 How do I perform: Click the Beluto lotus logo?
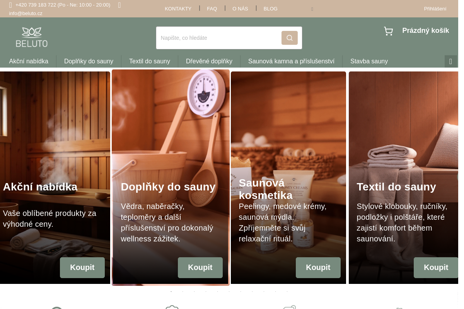(x=32, y=37)
